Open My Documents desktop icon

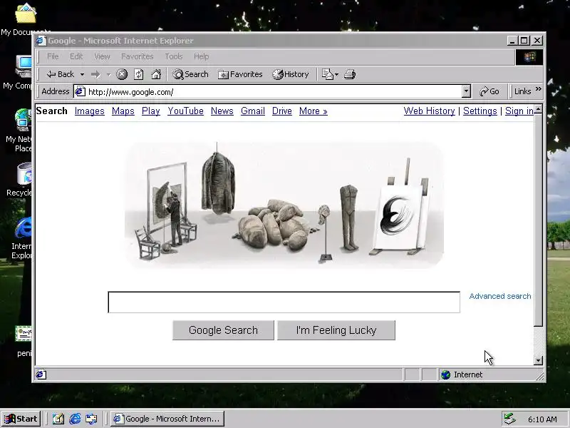pos(25,14)
